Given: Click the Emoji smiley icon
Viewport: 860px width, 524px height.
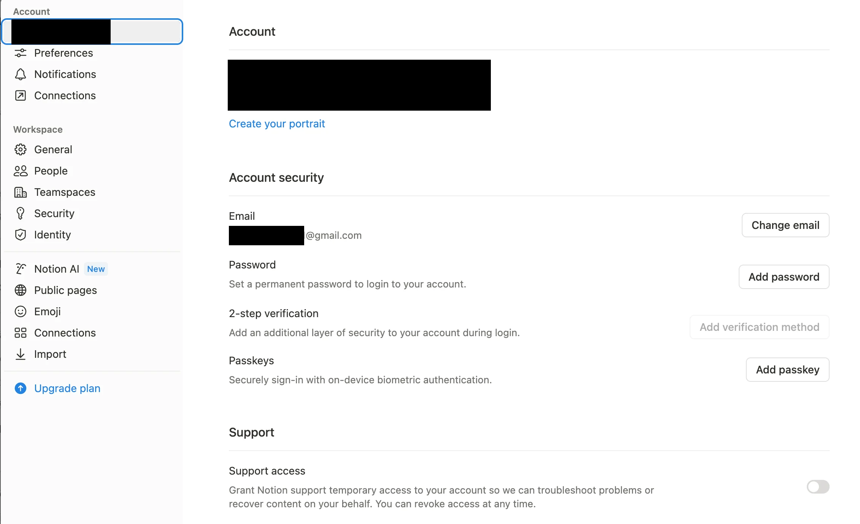Looking at the screenshot, I should [x=21, y=311].
